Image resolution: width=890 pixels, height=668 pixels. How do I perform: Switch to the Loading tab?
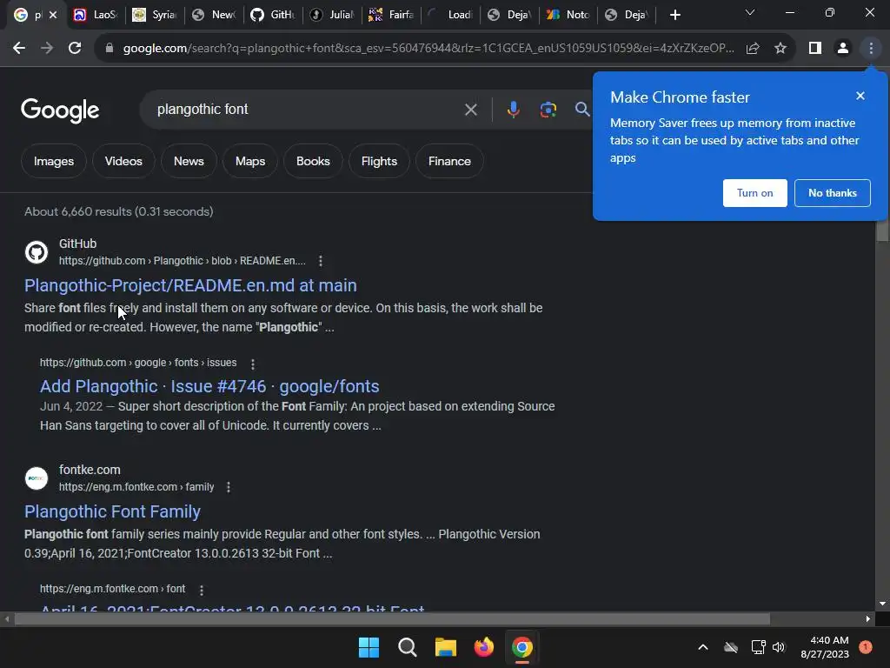(x=449, y=15)
